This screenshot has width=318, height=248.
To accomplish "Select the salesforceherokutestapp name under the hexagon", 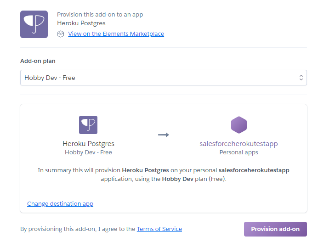I will tap(238, 144).
